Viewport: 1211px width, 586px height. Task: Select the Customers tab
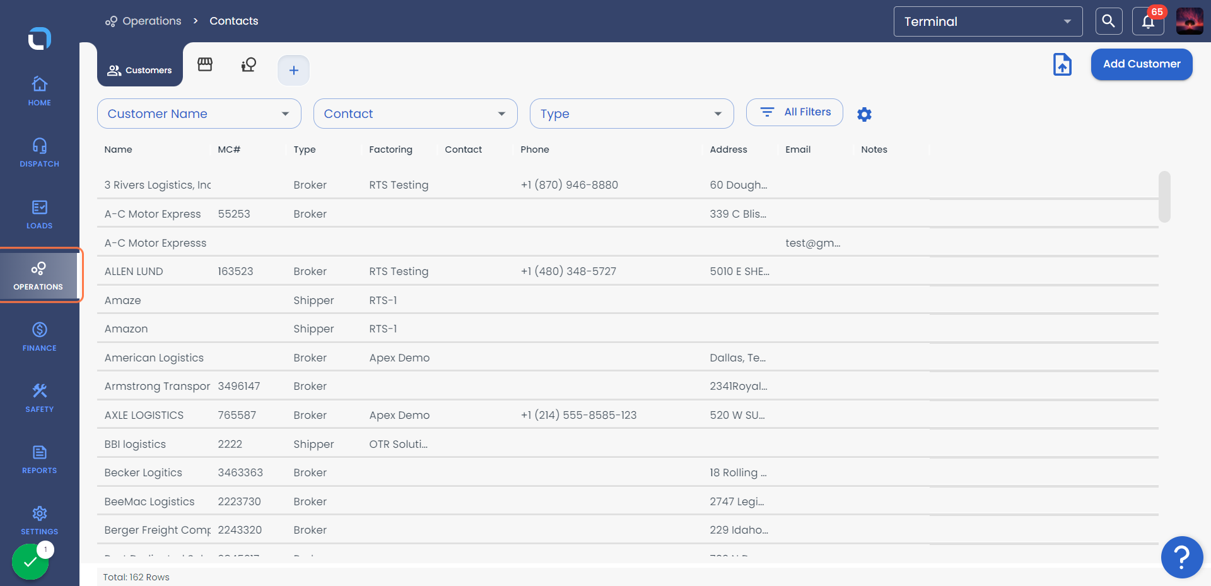tap(140, 70)
